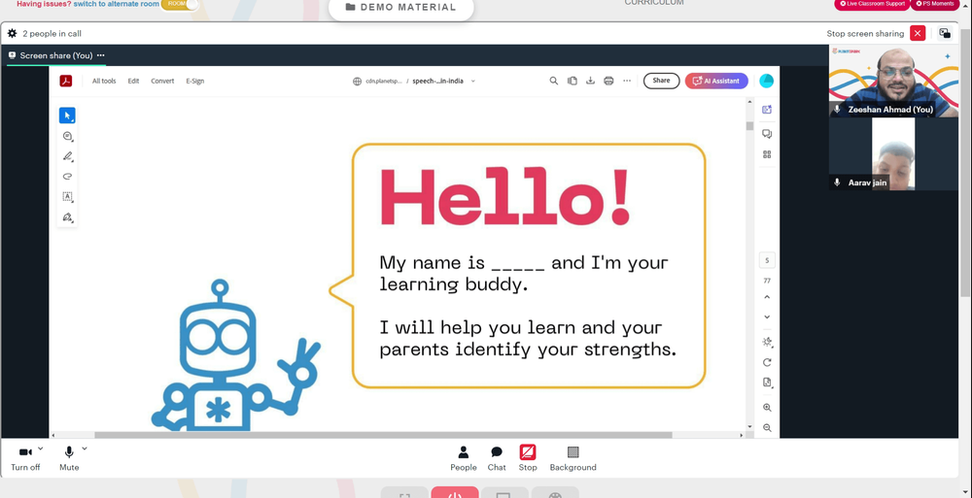Screen dimensions: 972x498
Task: Click Aarav jain video thumbnail
Action: (893, 153)
